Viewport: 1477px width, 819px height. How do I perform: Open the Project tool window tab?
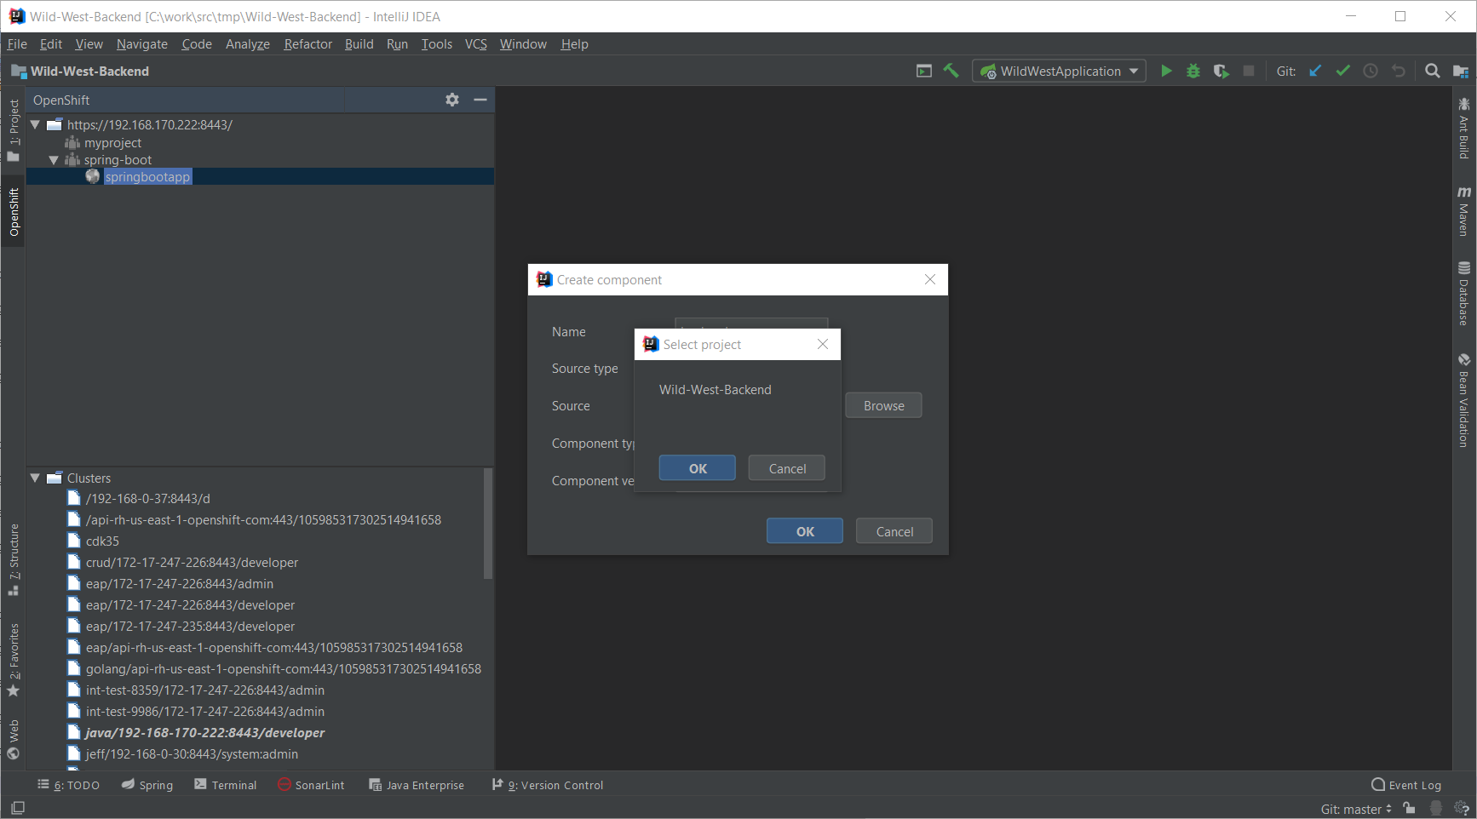[14, 129]
